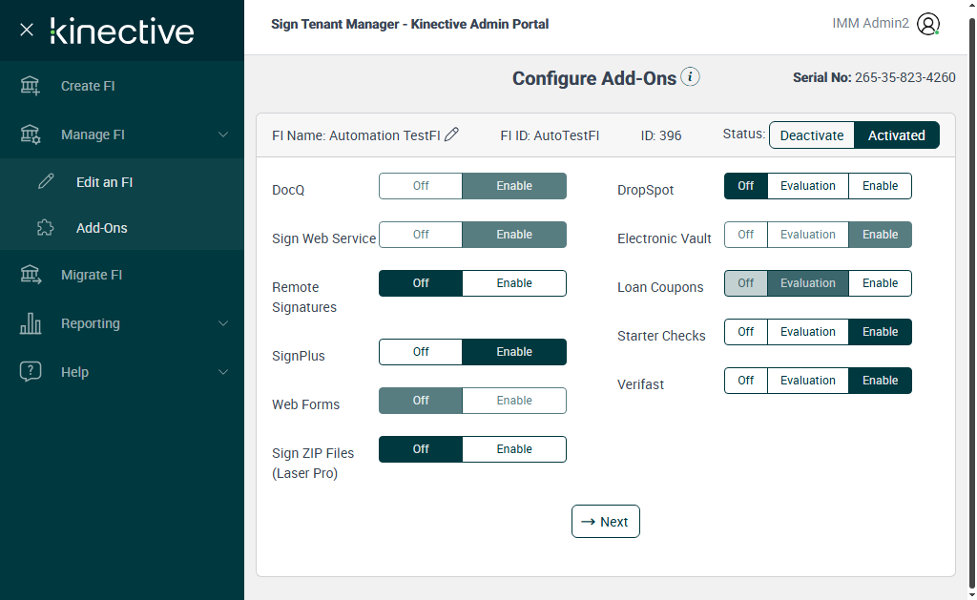Open Create FI in the sidebar
The image size is (977, 600).
tap(122, 86)
